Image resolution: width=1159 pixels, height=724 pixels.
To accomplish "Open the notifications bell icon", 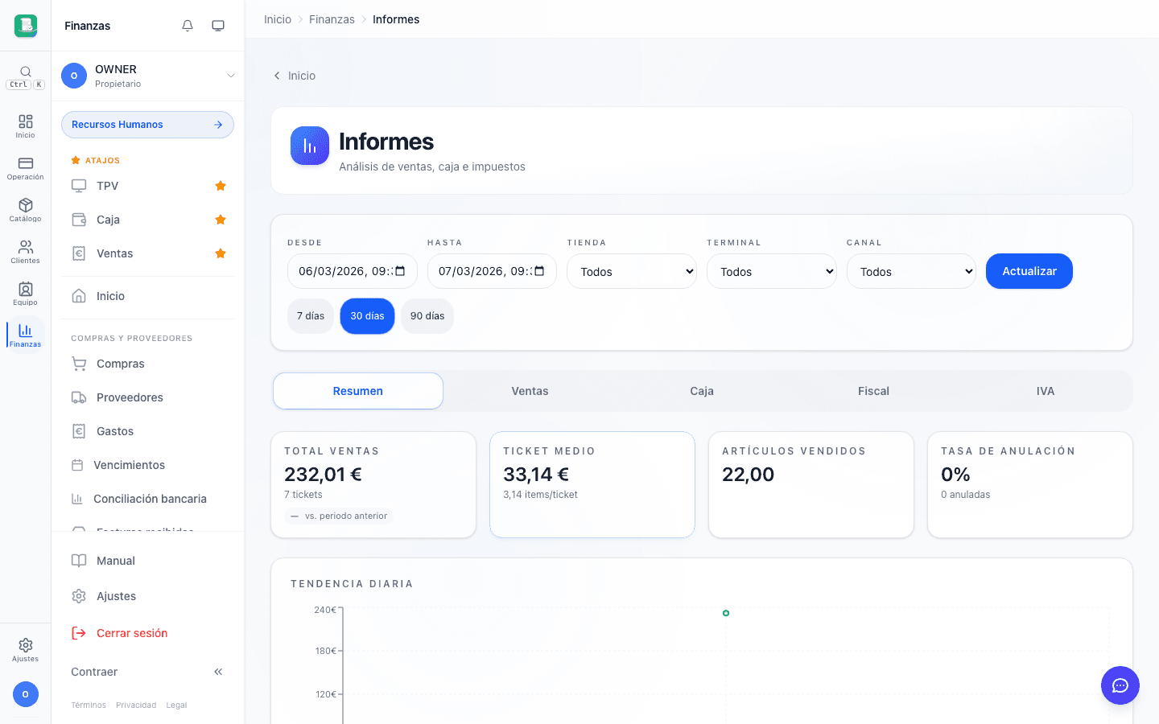I will point(188,26).
